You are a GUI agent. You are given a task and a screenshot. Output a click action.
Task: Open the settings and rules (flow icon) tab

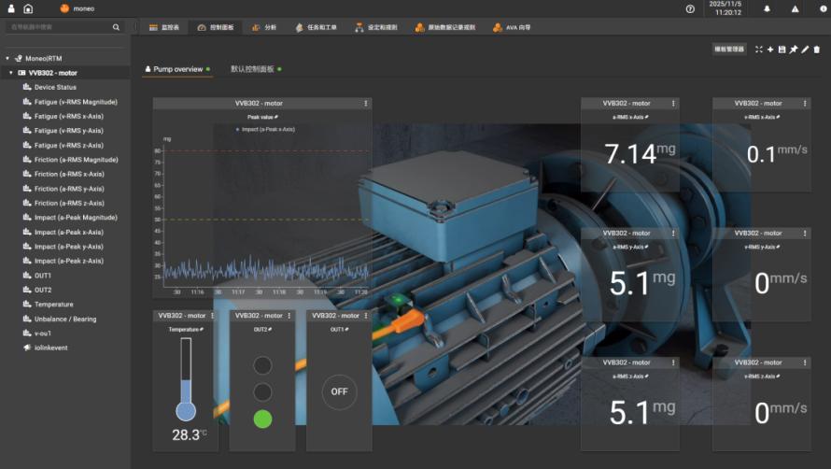click(376, 28)
